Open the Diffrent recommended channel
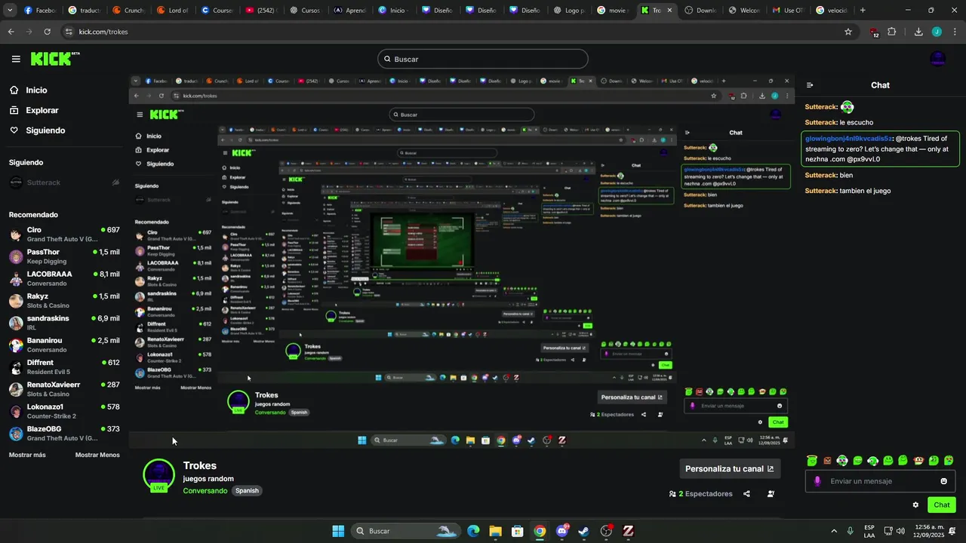The width and height of the screenshot is (966, 543). 65,367
